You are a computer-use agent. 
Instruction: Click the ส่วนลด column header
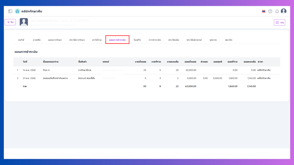204,62
